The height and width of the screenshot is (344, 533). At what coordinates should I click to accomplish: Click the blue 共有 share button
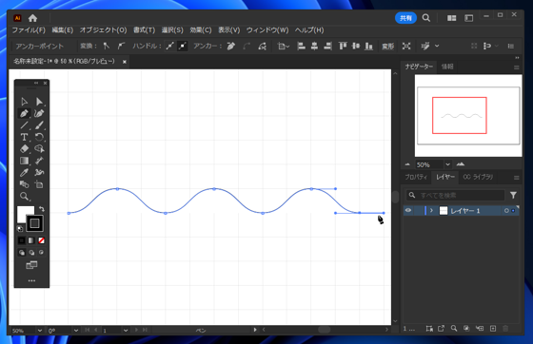[x=405, y=18]
